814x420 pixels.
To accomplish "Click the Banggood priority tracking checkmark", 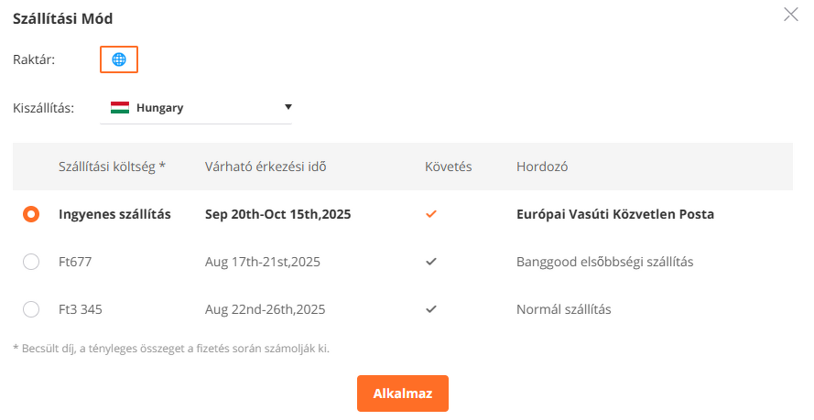I will tap(431, 262).
